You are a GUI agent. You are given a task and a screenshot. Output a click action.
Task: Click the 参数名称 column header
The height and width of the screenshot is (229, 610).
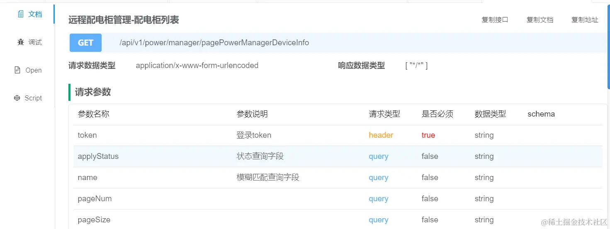tap(94, 114)
